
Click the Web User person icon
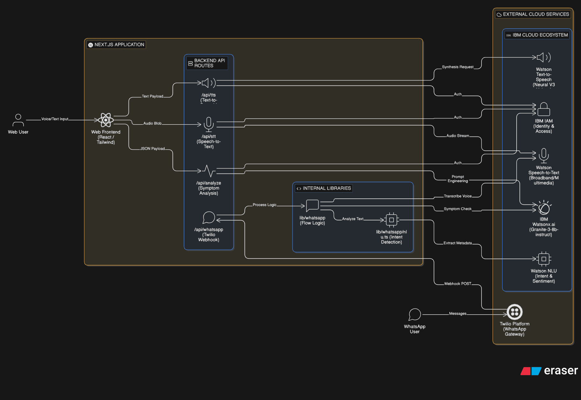point(18,120)
